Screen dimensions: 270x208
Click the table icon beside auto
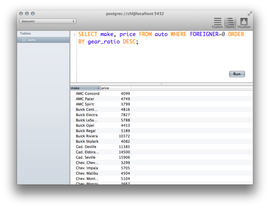point(24,40)
